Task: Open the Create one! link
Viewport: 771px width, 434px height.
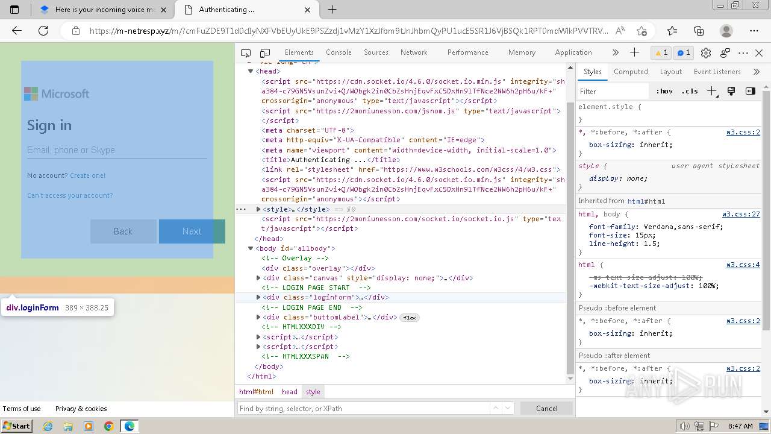Action: tap(87, 175)
